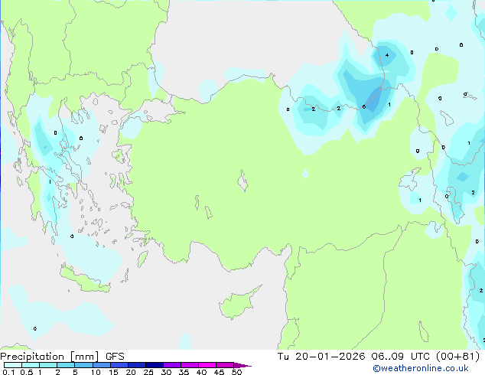Select the 2–5 mm legend swatch
The height and width of the screenshot is (375, 485).
coord(66,365)
